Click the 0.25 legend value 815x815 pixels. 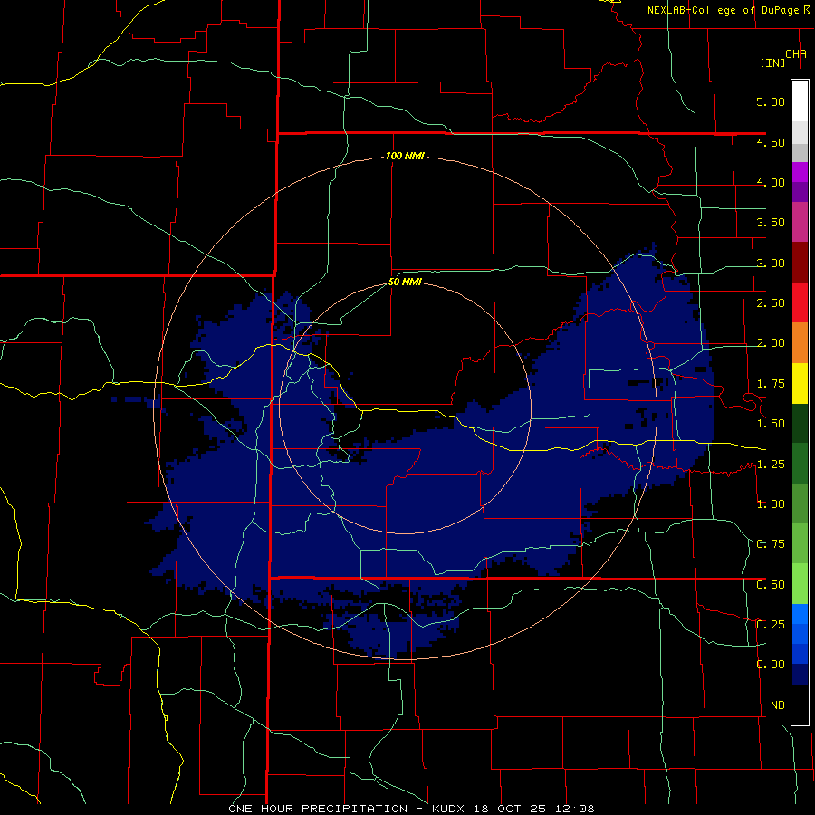click(771, 625)
